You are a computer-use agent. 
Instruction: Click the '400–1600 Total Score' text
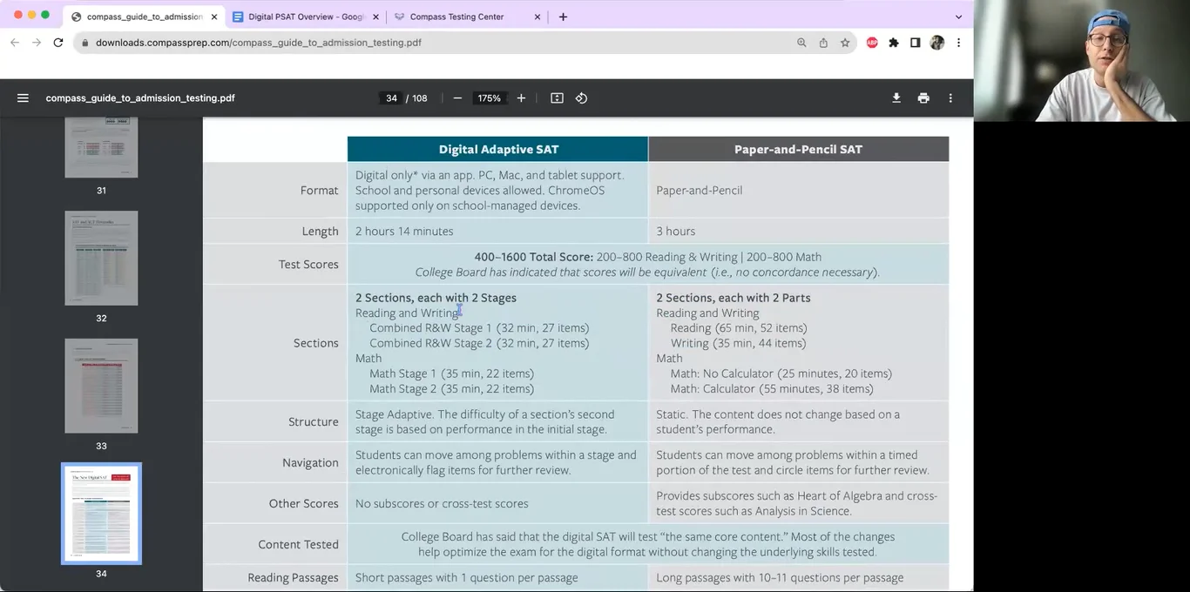pos(533,257)
